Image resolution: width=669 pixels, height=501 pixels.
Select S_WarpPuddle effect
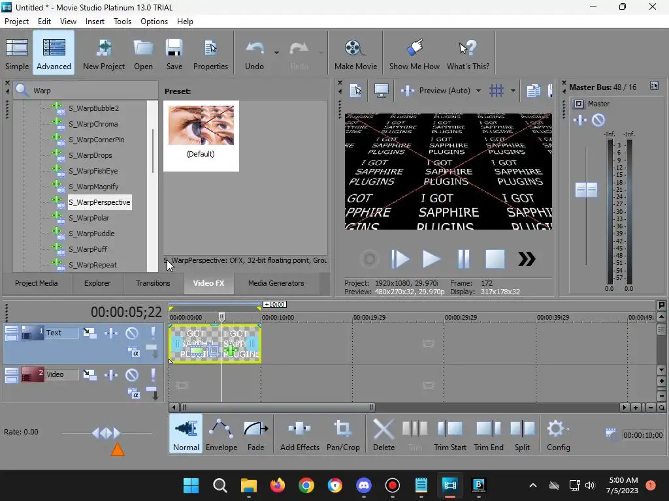point(91,234)
